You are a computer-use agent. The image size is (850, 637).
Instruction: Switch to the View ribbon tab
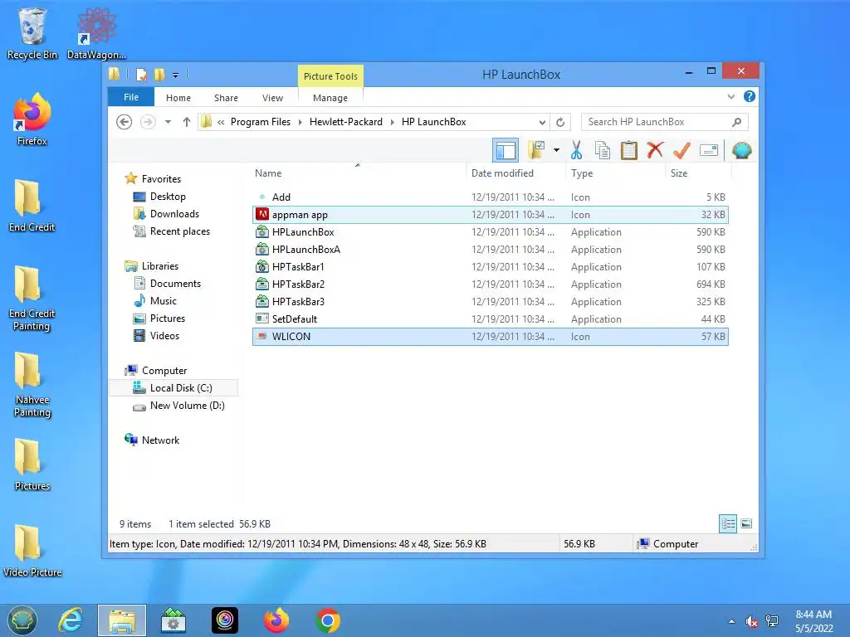pyautogui.click(x=272, y=98)
